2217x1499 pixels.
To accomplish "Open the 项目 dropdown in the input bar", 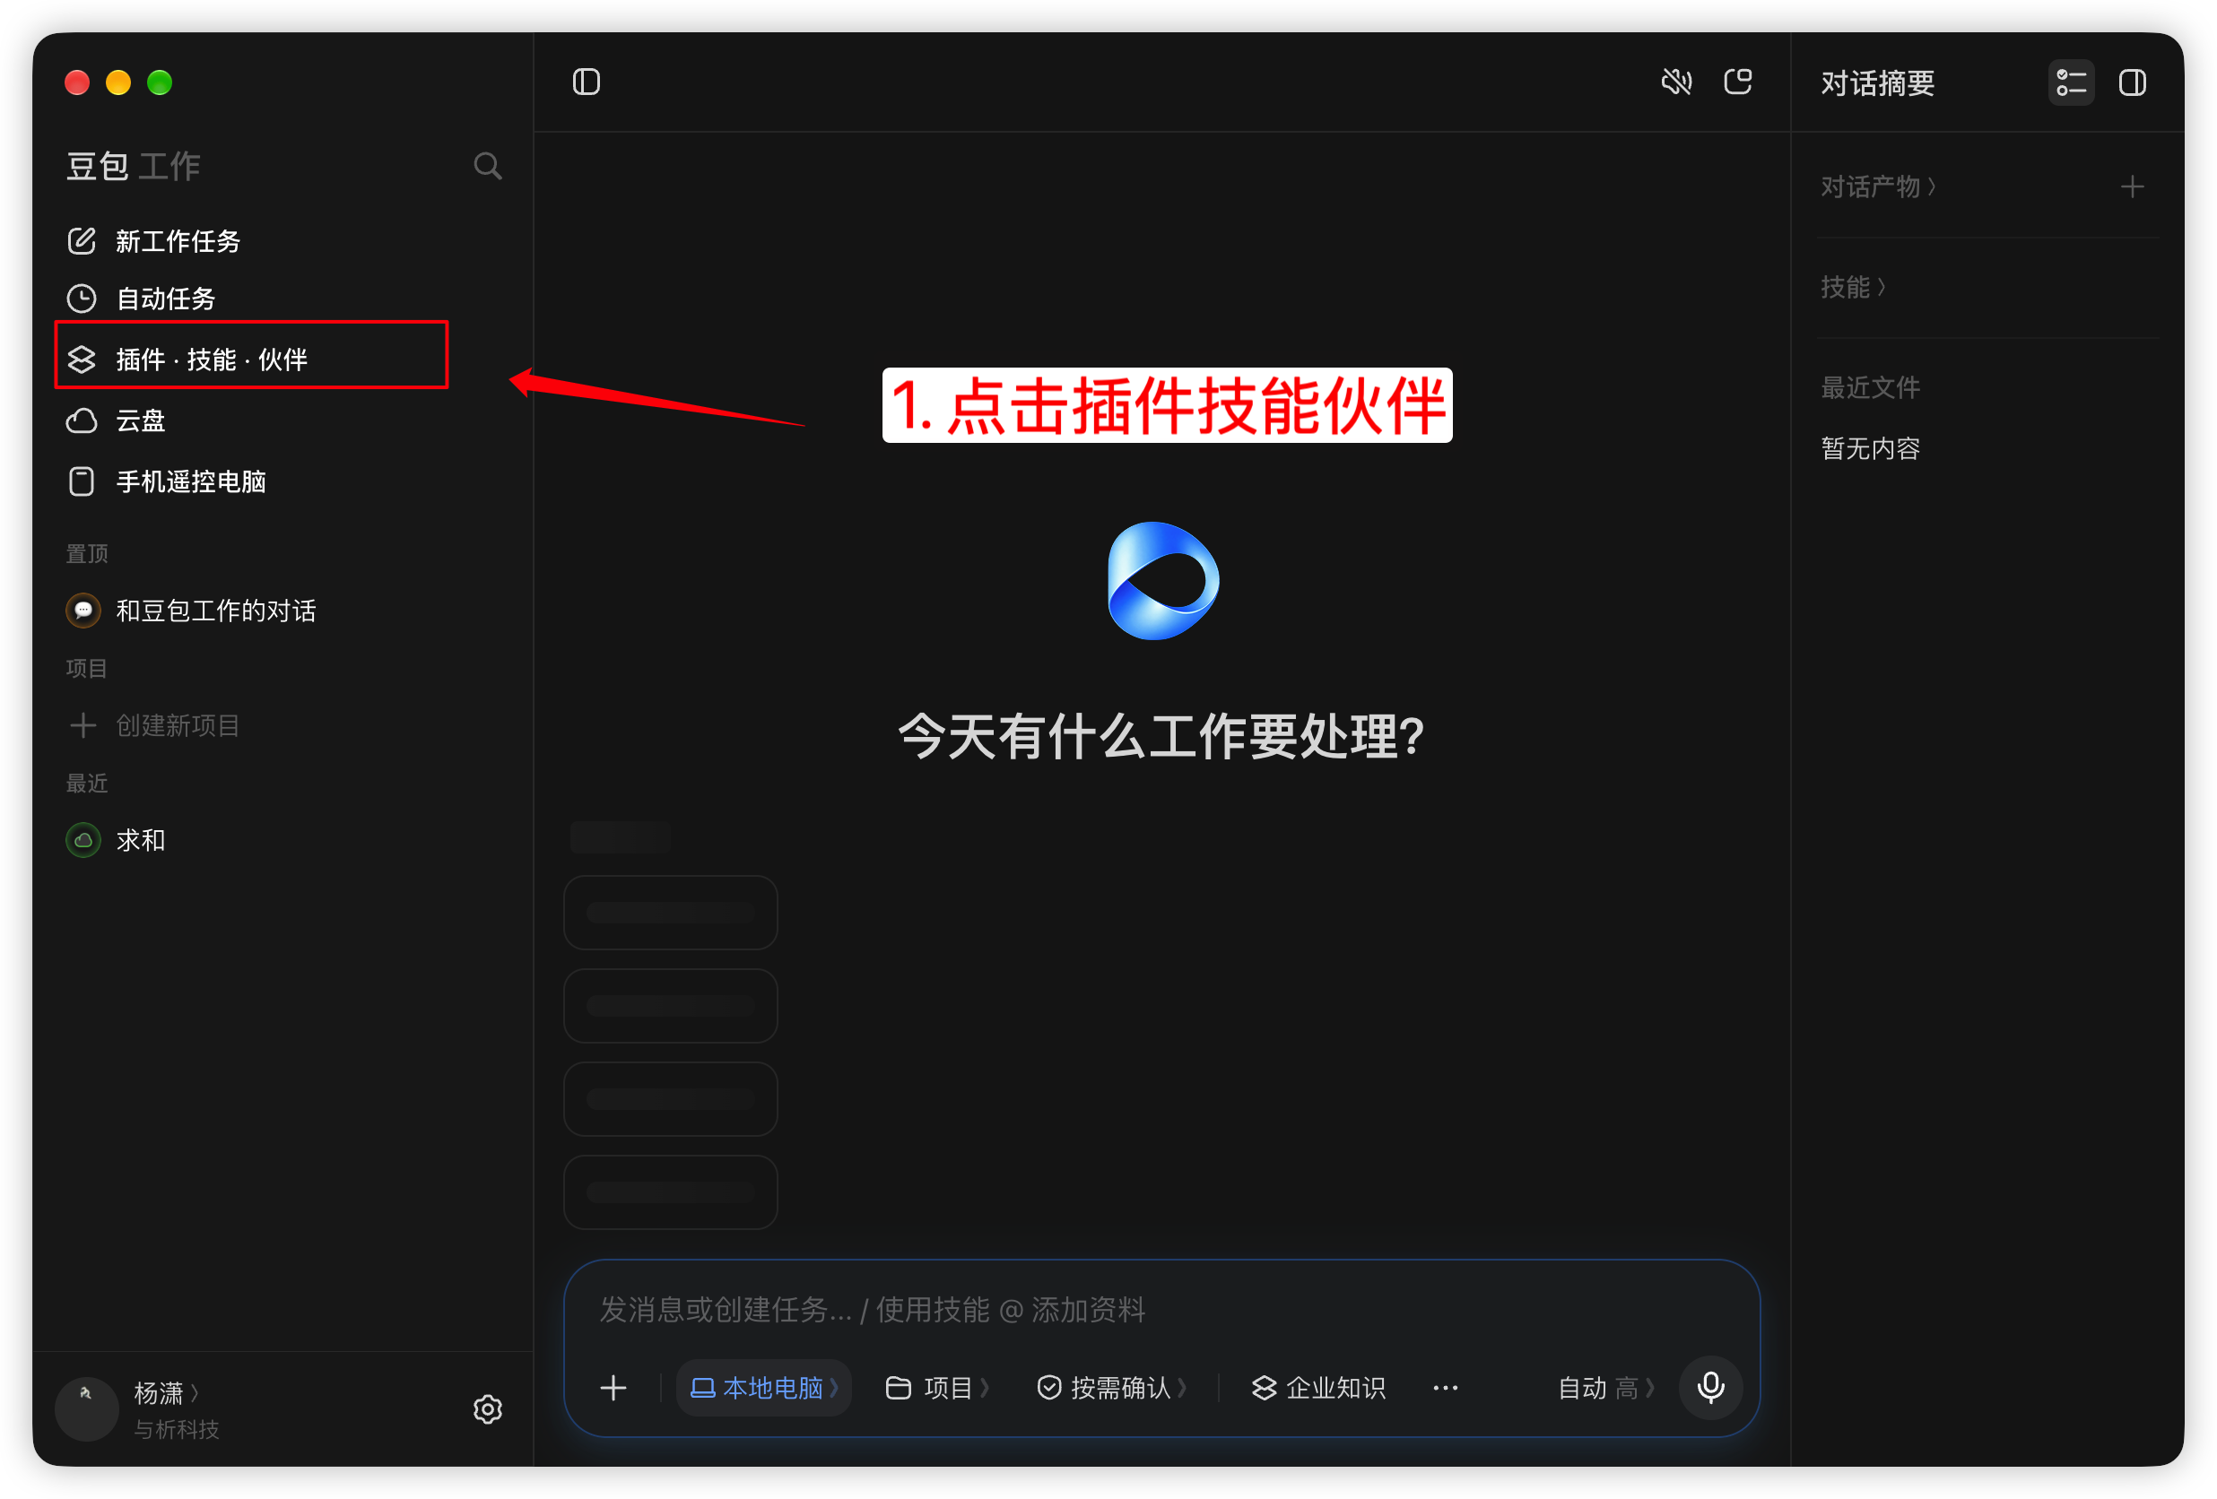I will [938, 1388].
